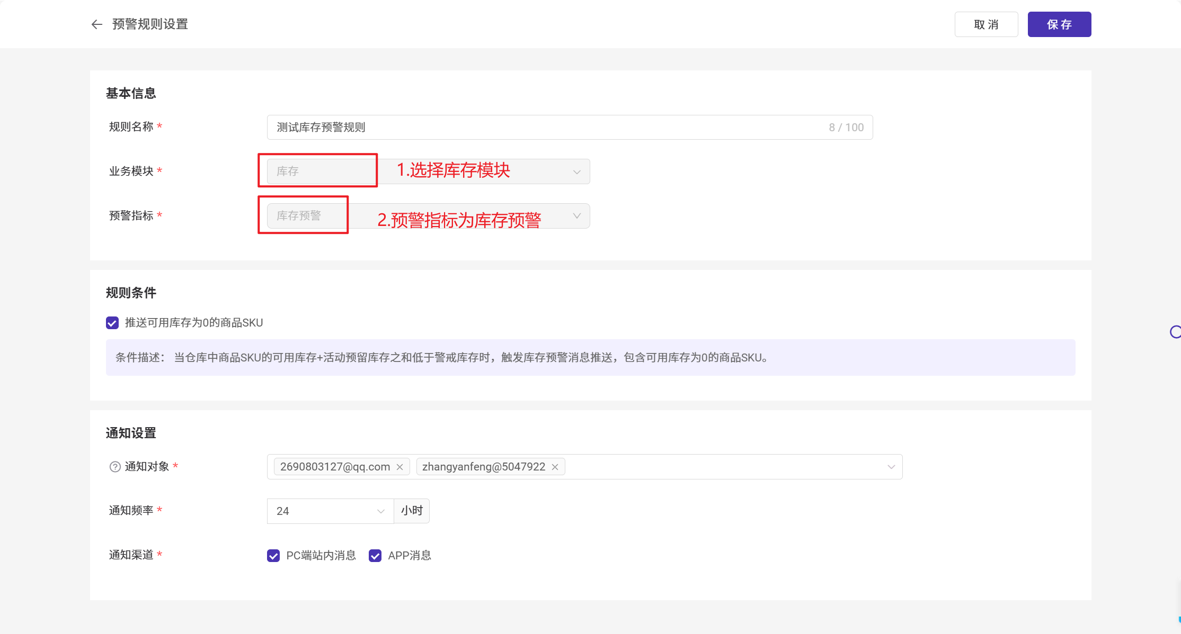Click the 取消 button
The height and width of the screenshot is (634, 1181).
click(x=986, y=24)
